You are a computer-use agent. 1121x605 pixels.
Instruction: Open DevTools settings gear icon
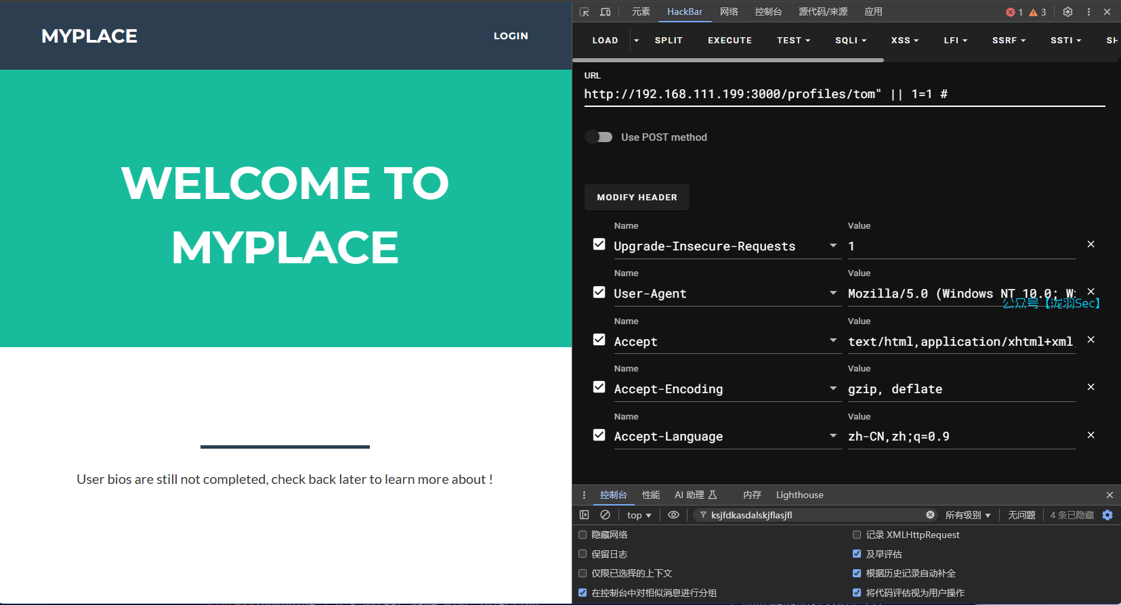[x=1067, y=12]
